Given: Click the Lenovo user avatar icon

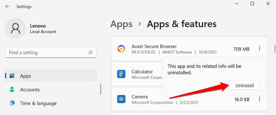Looking at the screenshot, I should click(16, 28).
